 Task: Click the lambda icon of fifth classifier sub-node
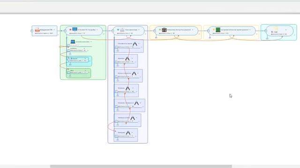click(x=136, y=103)
